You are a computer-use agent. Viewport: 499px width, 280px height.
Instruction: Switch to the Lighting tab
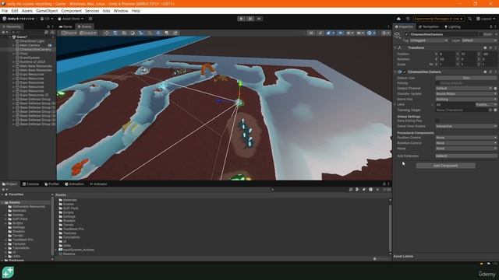pos(452,26)
